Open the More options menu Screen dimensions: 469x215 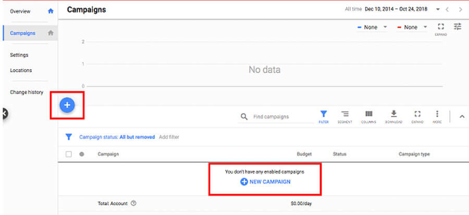437,116
